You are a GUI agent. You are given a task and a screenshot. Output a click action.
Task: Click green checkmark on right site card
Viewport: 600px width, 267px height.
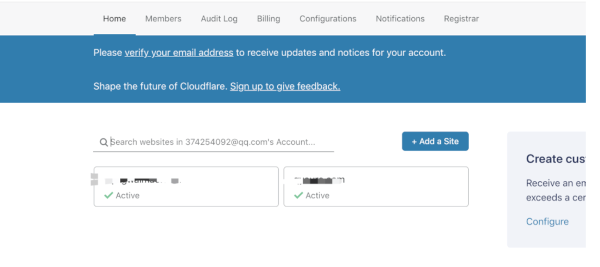[x=298, y=195]
